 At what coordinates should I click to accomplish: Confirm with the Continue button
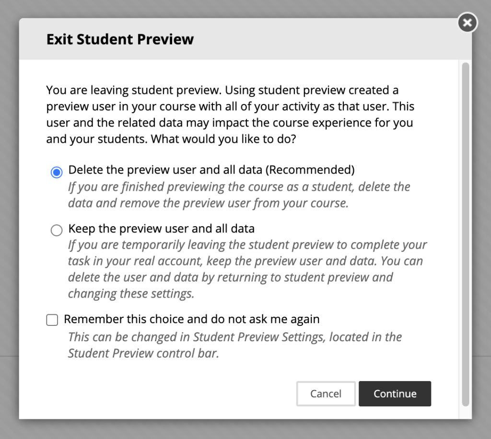point(395,393)
